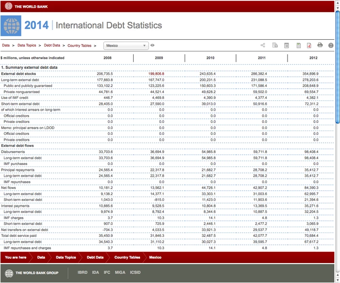Click the 2008 column header
340x283 pixels.
pyautogui.click(x=107, y=58)
